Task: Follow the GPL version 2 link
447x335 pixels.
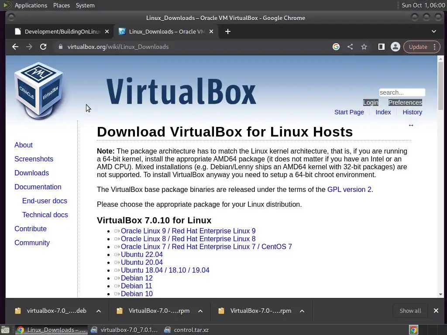Action: click(x=349, y=189)
